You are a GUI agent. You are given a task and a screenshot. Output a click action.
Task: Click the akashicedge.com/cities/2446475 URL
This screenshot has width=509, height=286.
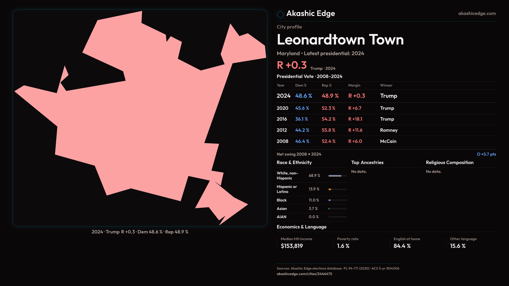(x=304, y=274)
